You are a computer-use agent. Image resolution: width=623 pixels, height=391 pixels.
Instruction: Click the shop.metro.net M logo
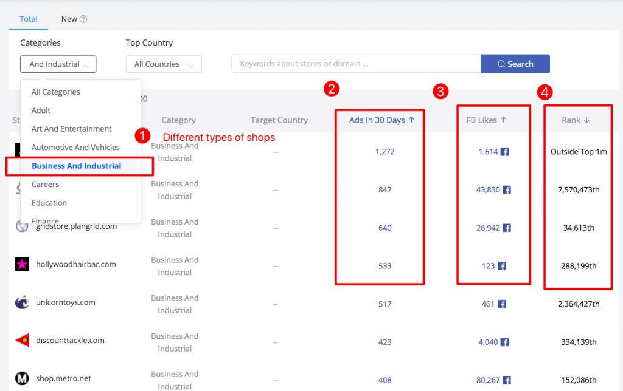tap(23, 378)
